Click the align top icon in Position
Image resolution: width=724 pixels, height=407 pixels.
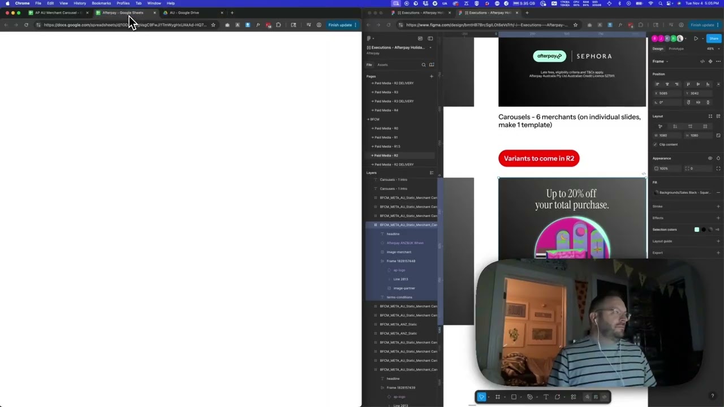688,84
